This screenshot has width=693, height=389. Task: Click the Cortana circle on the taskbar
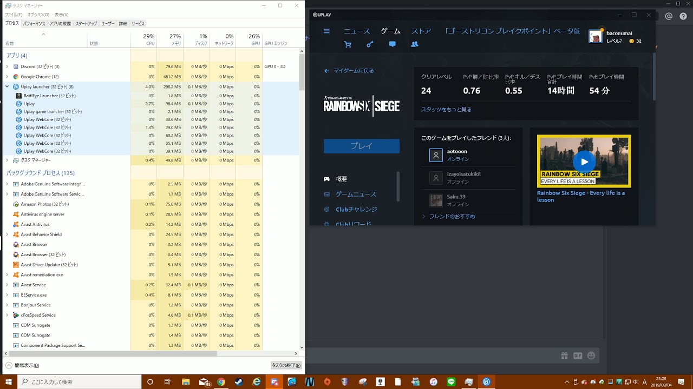[150, 381]
